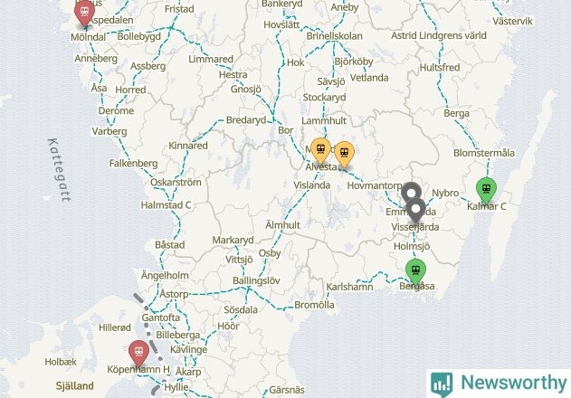The height and width of the screenshot is (398, 571).
Task: Click the Västervik station label
Action: point(512,21)
